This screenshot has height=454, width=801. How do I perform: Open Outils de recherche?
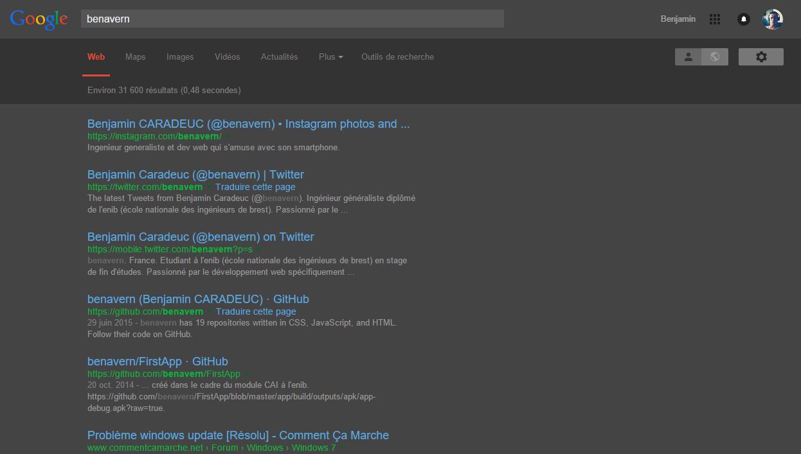click(x=398, y=57)
